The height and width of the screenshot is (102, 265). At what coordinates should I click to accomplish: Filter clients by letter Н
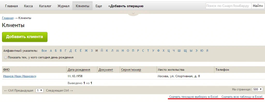coord(123,51)
